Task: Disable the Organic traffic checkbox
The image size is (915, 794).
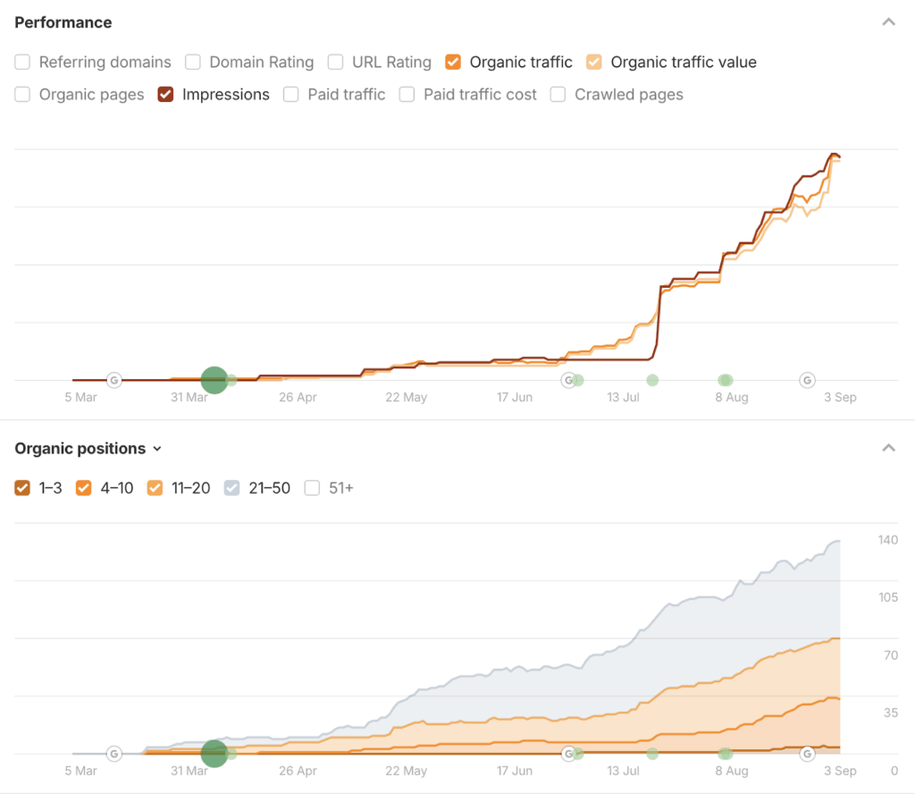Action: [x=453, y=63]
